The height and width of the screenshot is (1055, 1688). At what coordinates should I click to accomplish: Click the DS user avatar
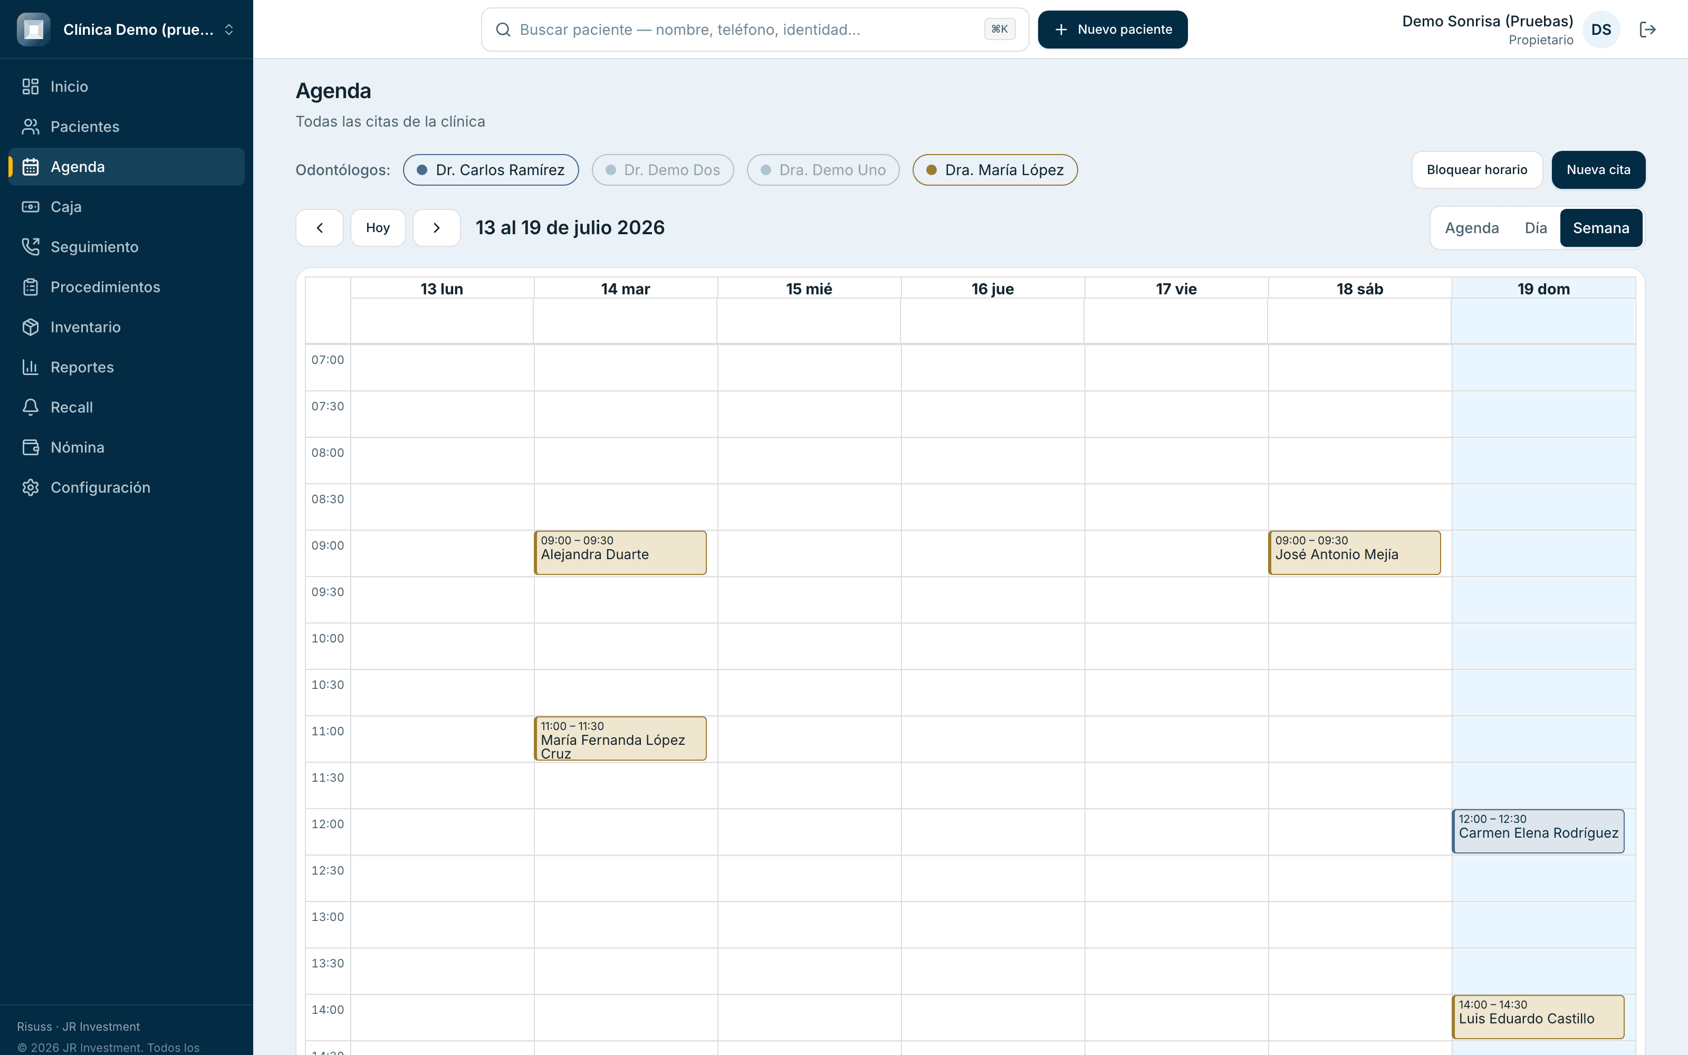click(1601, 30)
